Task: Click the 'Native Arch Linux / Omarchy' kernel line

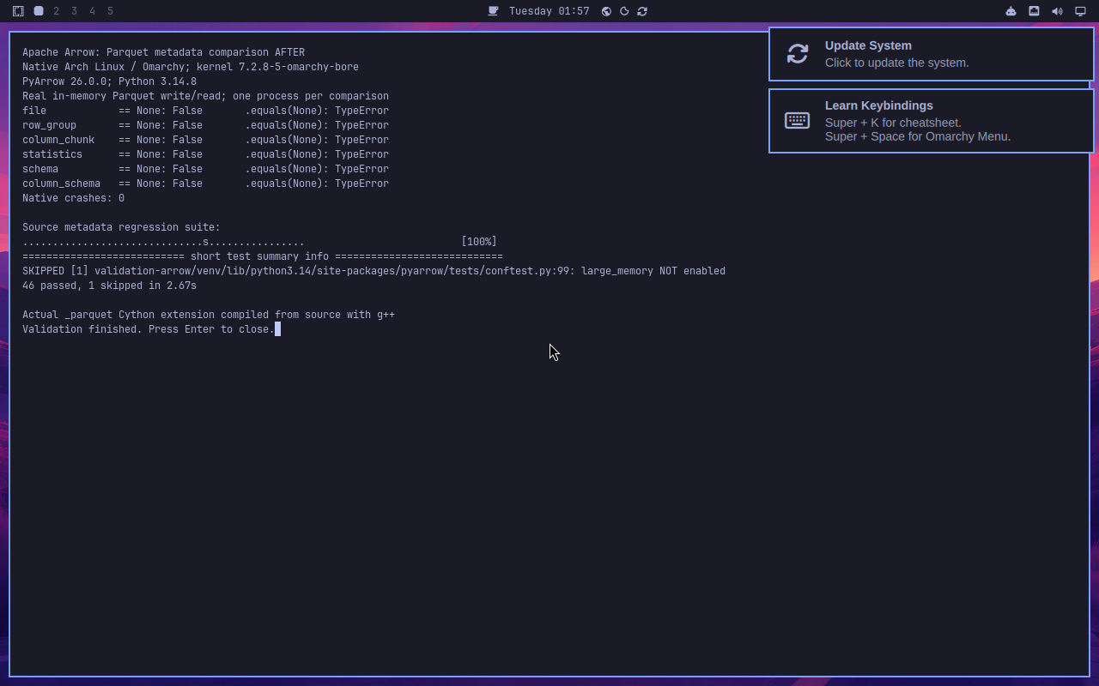Action: [x=191, y=67]
